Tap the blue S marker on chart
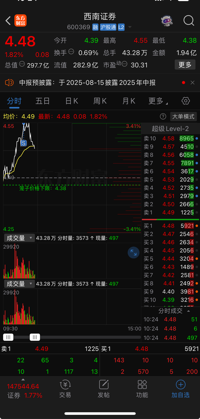The height and width of the screenshot is (419, 200). pyautogui.click(x=24, y=143)
